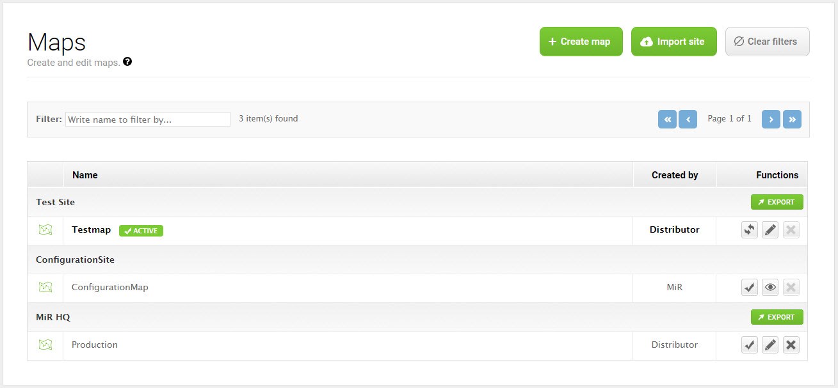Click the green ACTIVE badge on Testmap

[141, 231]
